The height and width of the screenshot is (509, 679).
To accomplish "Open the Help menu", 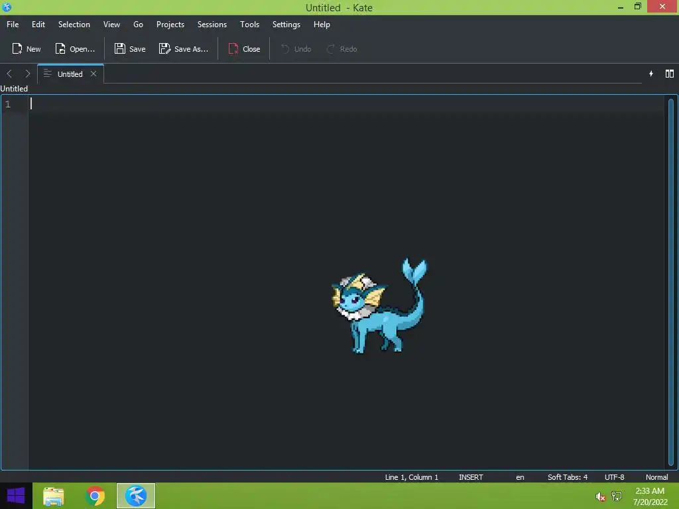I will pyautogui.click(x=322, y=25).
